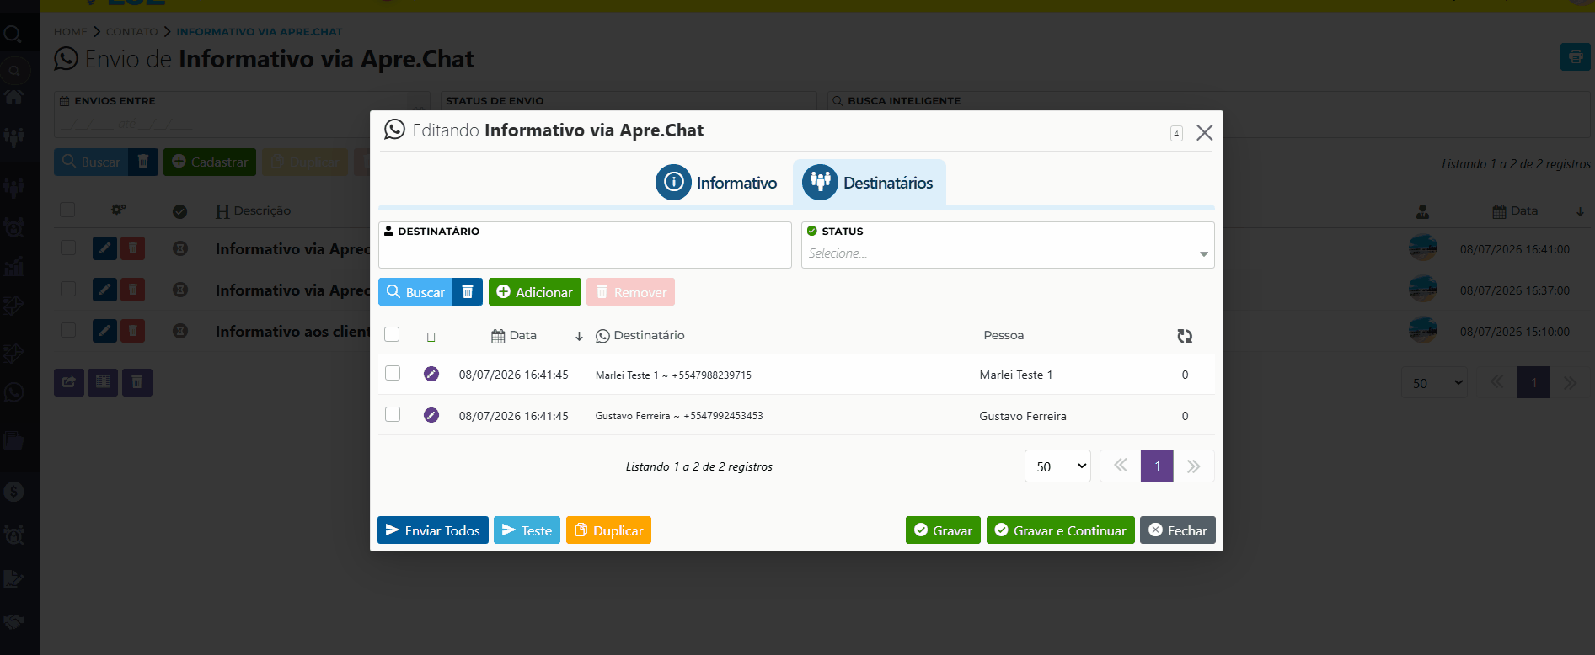Go to the previous page in dialog pagination
Screen dimensions: 1595x655
coord(1121,466)
